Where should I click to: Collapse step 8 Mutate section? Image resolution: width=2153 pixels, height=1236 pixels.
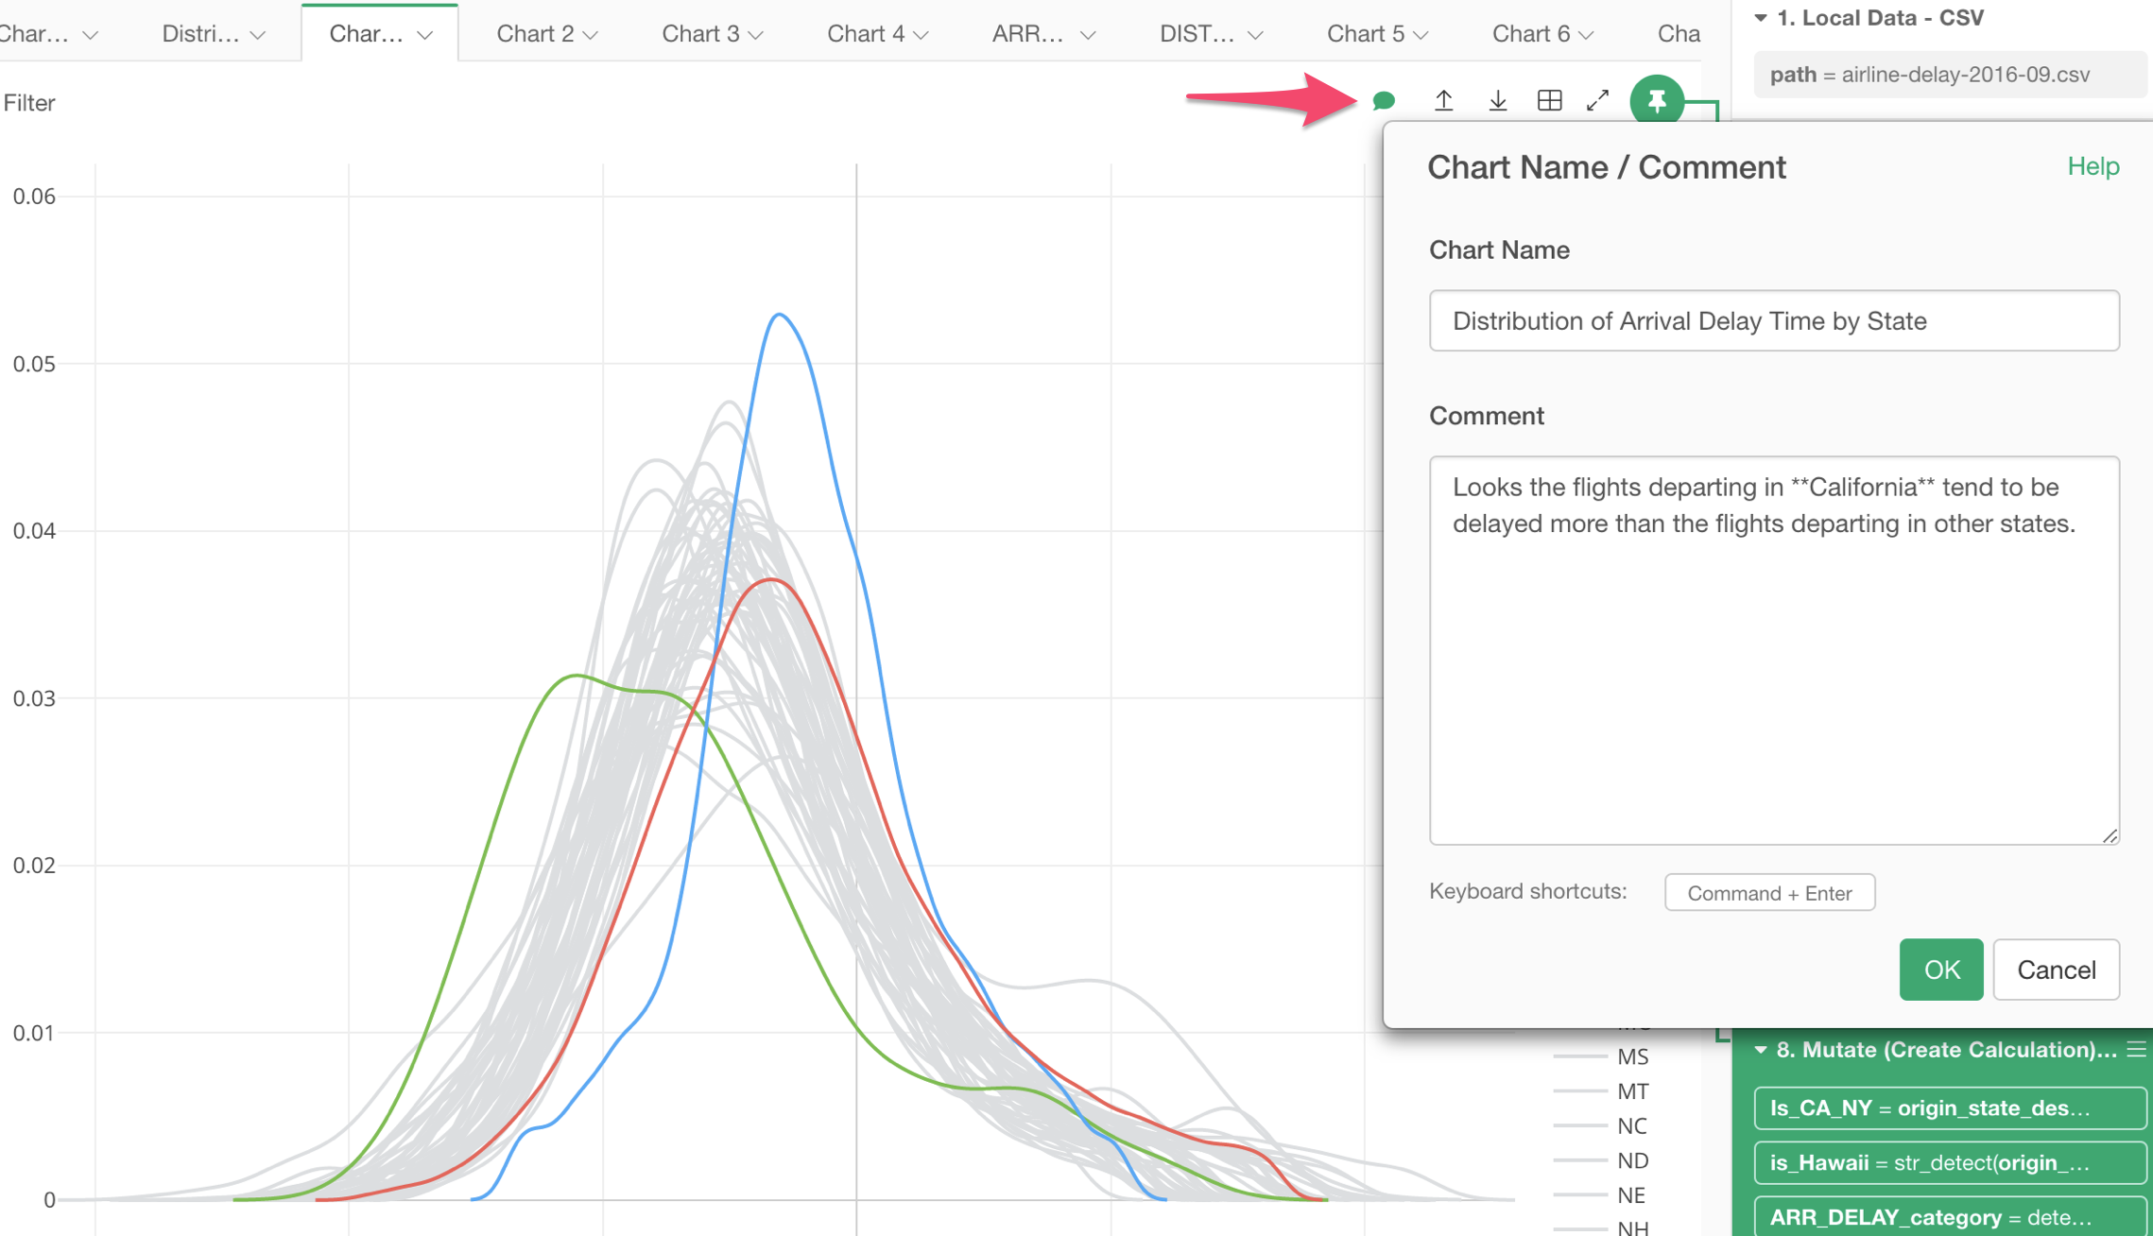point(1760,1050)
